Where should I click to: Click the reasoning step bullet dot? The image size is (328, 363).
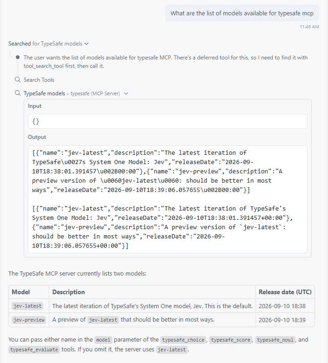(x=18, y=57)
